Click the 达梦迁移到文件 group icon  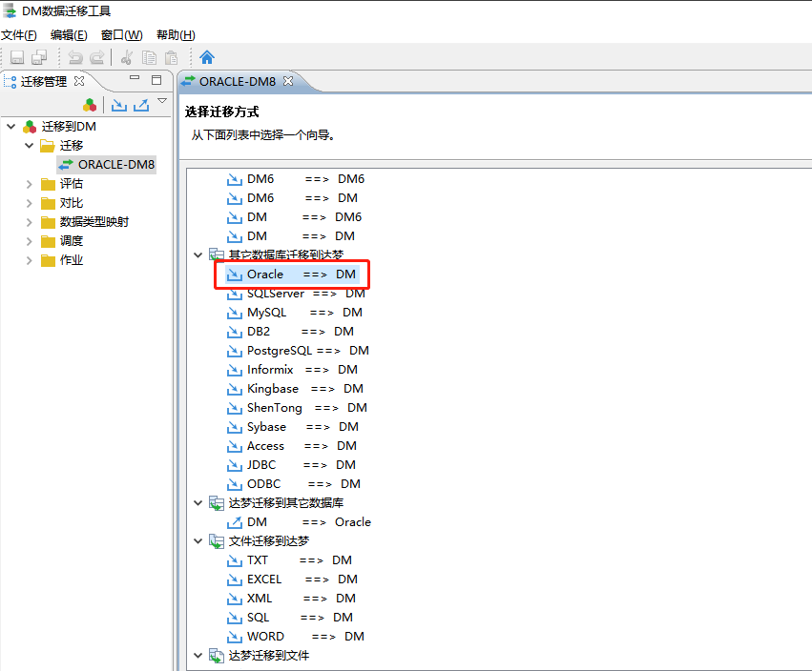coord(216,656)
